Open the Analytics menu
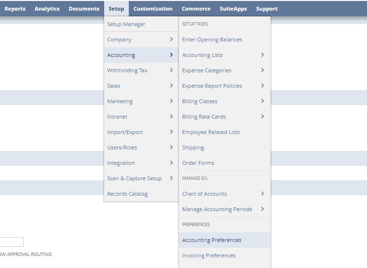The width and height of the screenshot is (367, 268). point(47,9)
